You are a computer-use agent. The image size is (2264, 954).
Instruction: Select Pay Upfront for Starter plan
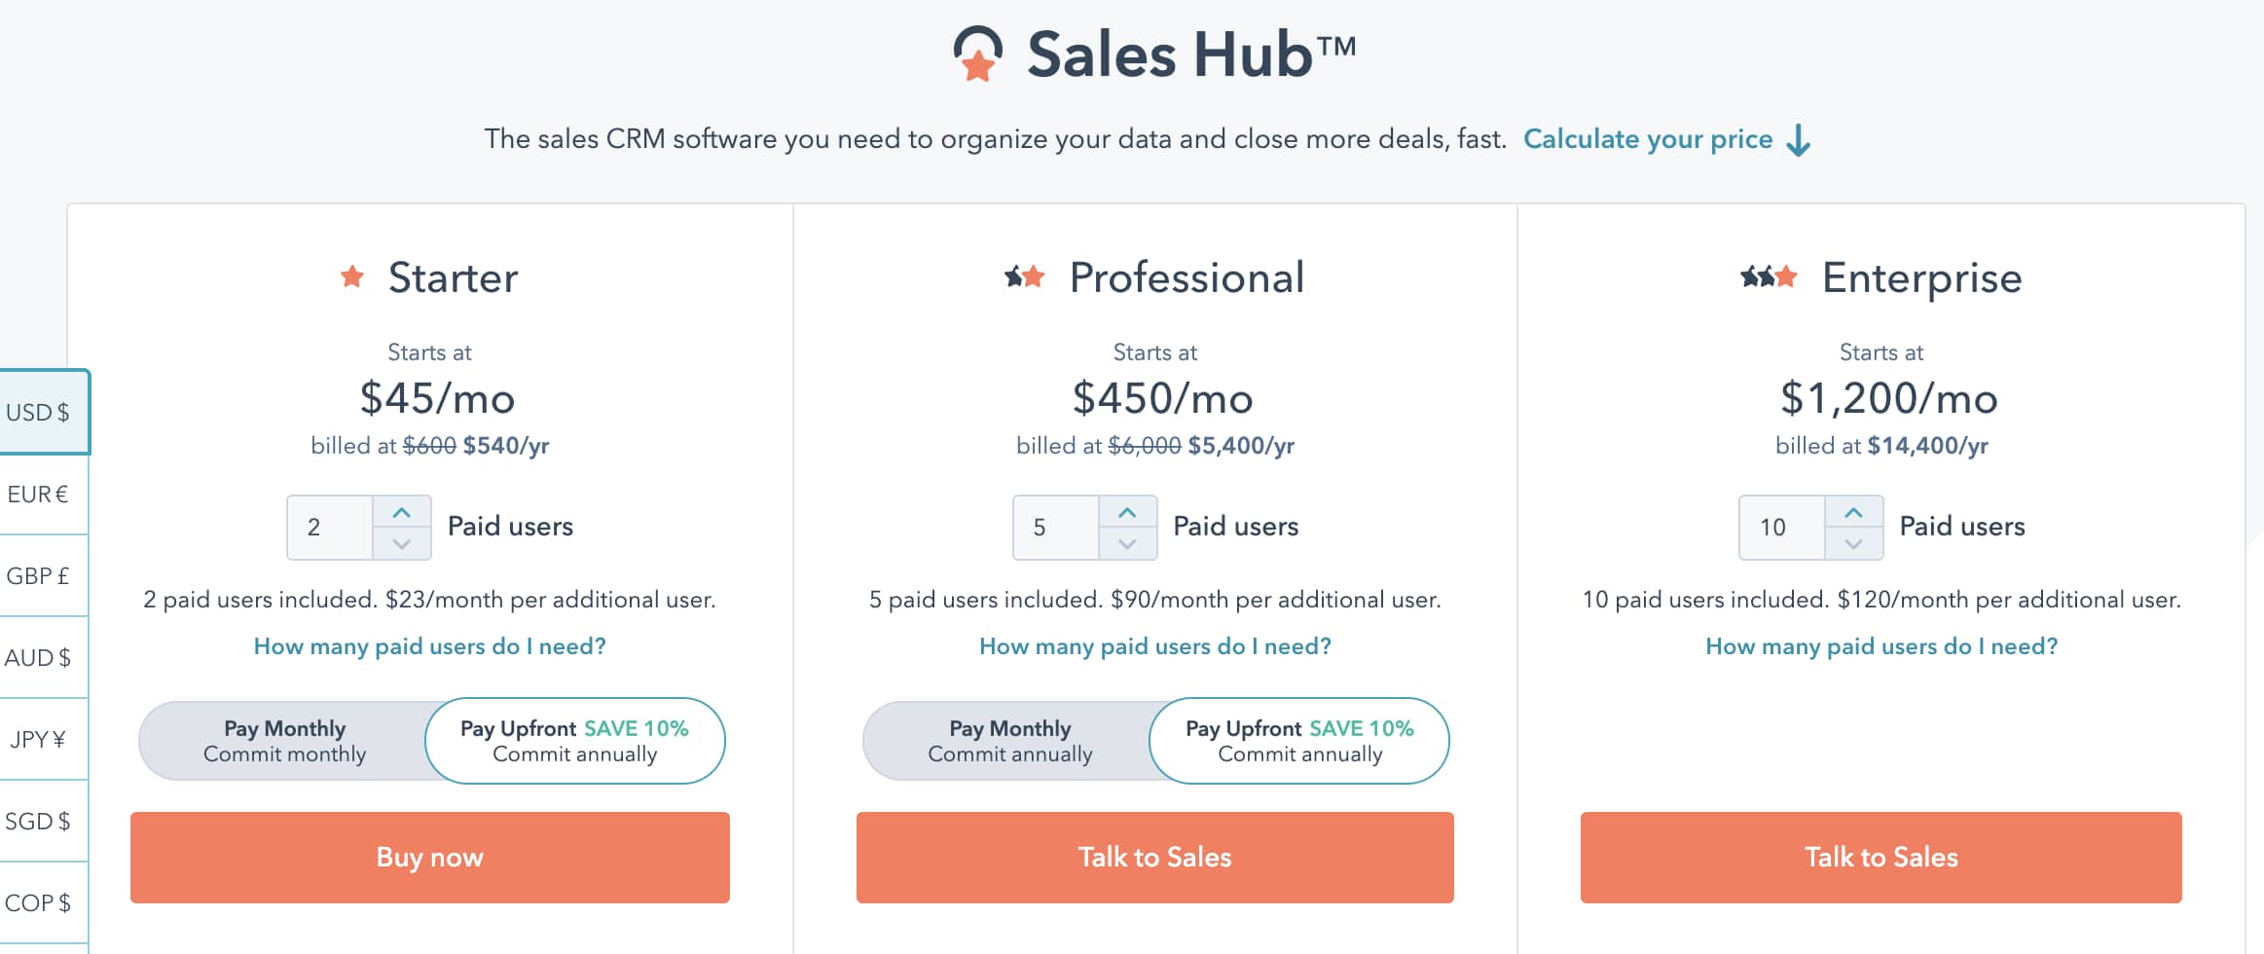pos(574,741)
